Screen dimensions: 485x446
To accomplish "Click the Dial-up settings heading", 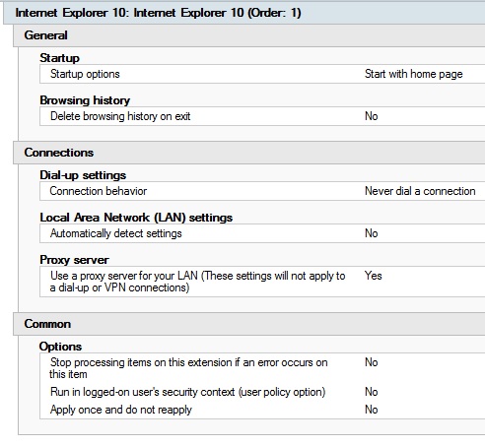I will [83, 175].
